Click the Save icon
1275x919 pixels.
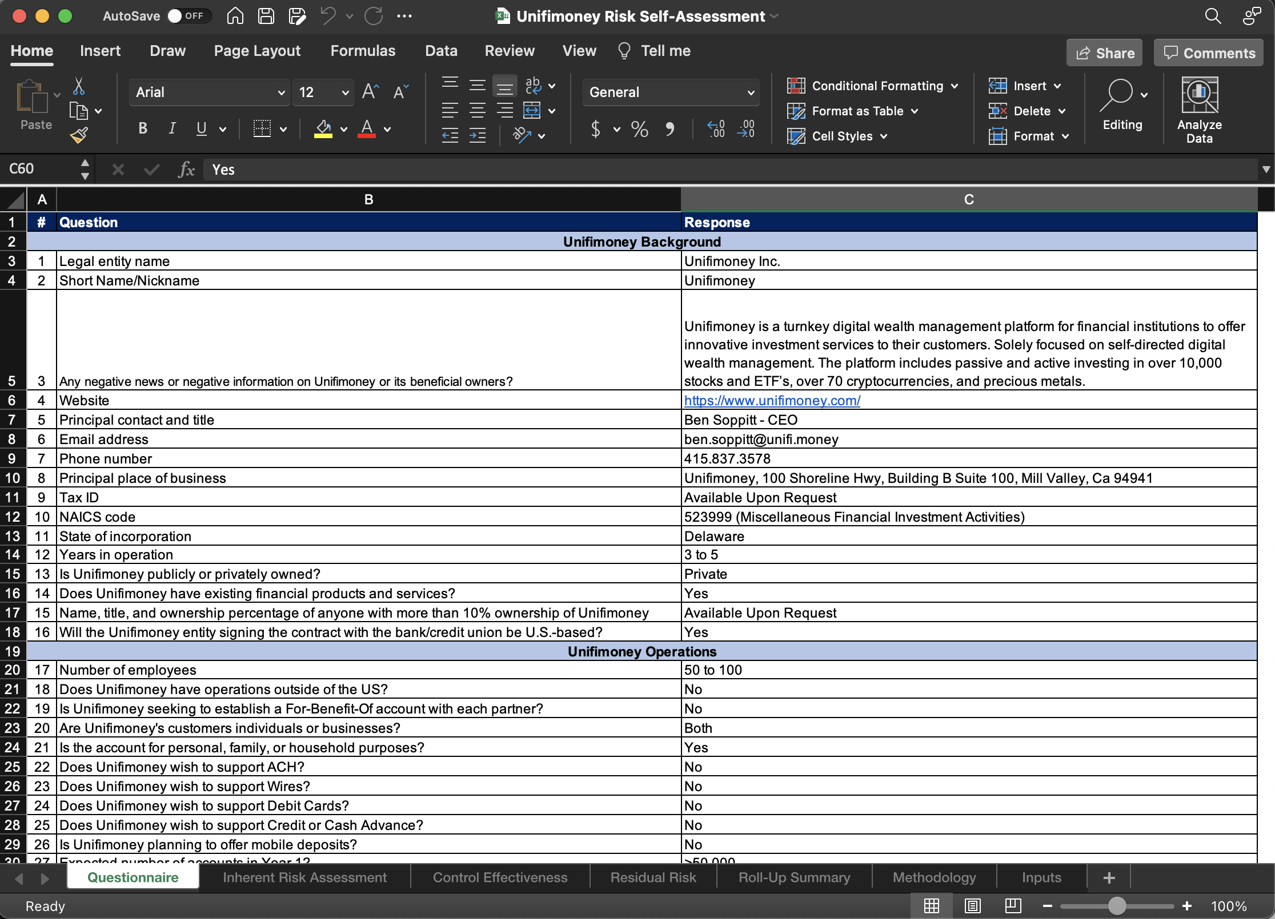[x=266, y=16]
